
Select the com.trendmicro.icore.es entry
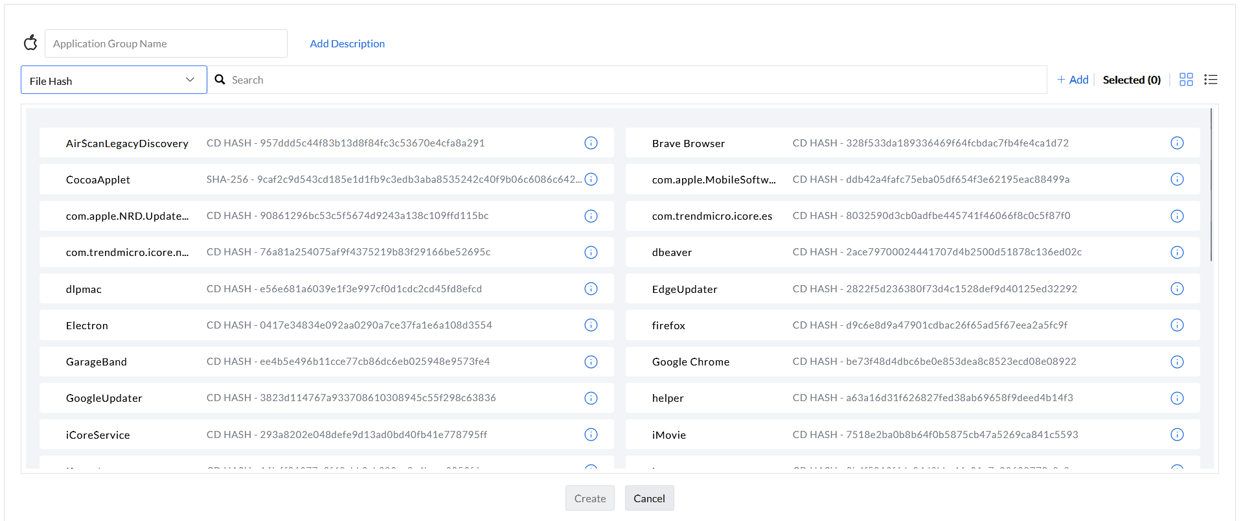pos(913,216)
